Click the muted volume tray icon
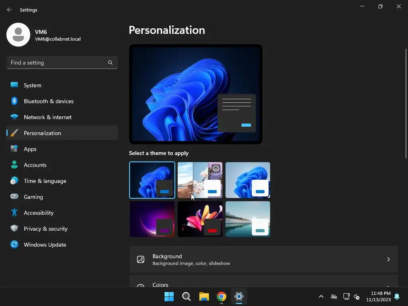Viewport: 408px width, 306px height. (357, 296)
